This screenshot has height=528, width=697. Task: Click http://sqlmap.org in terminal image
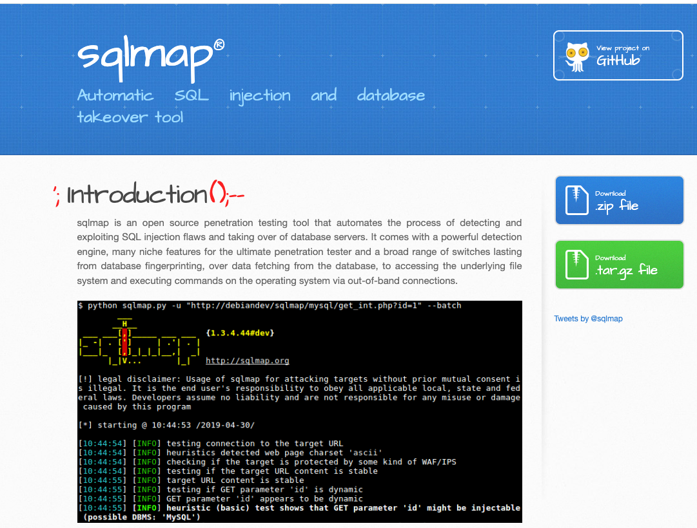coord(247,361)
